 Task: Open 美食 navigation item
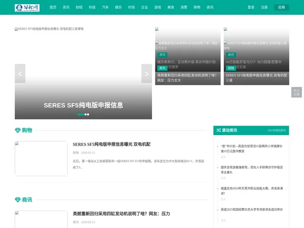coord(171,7)
